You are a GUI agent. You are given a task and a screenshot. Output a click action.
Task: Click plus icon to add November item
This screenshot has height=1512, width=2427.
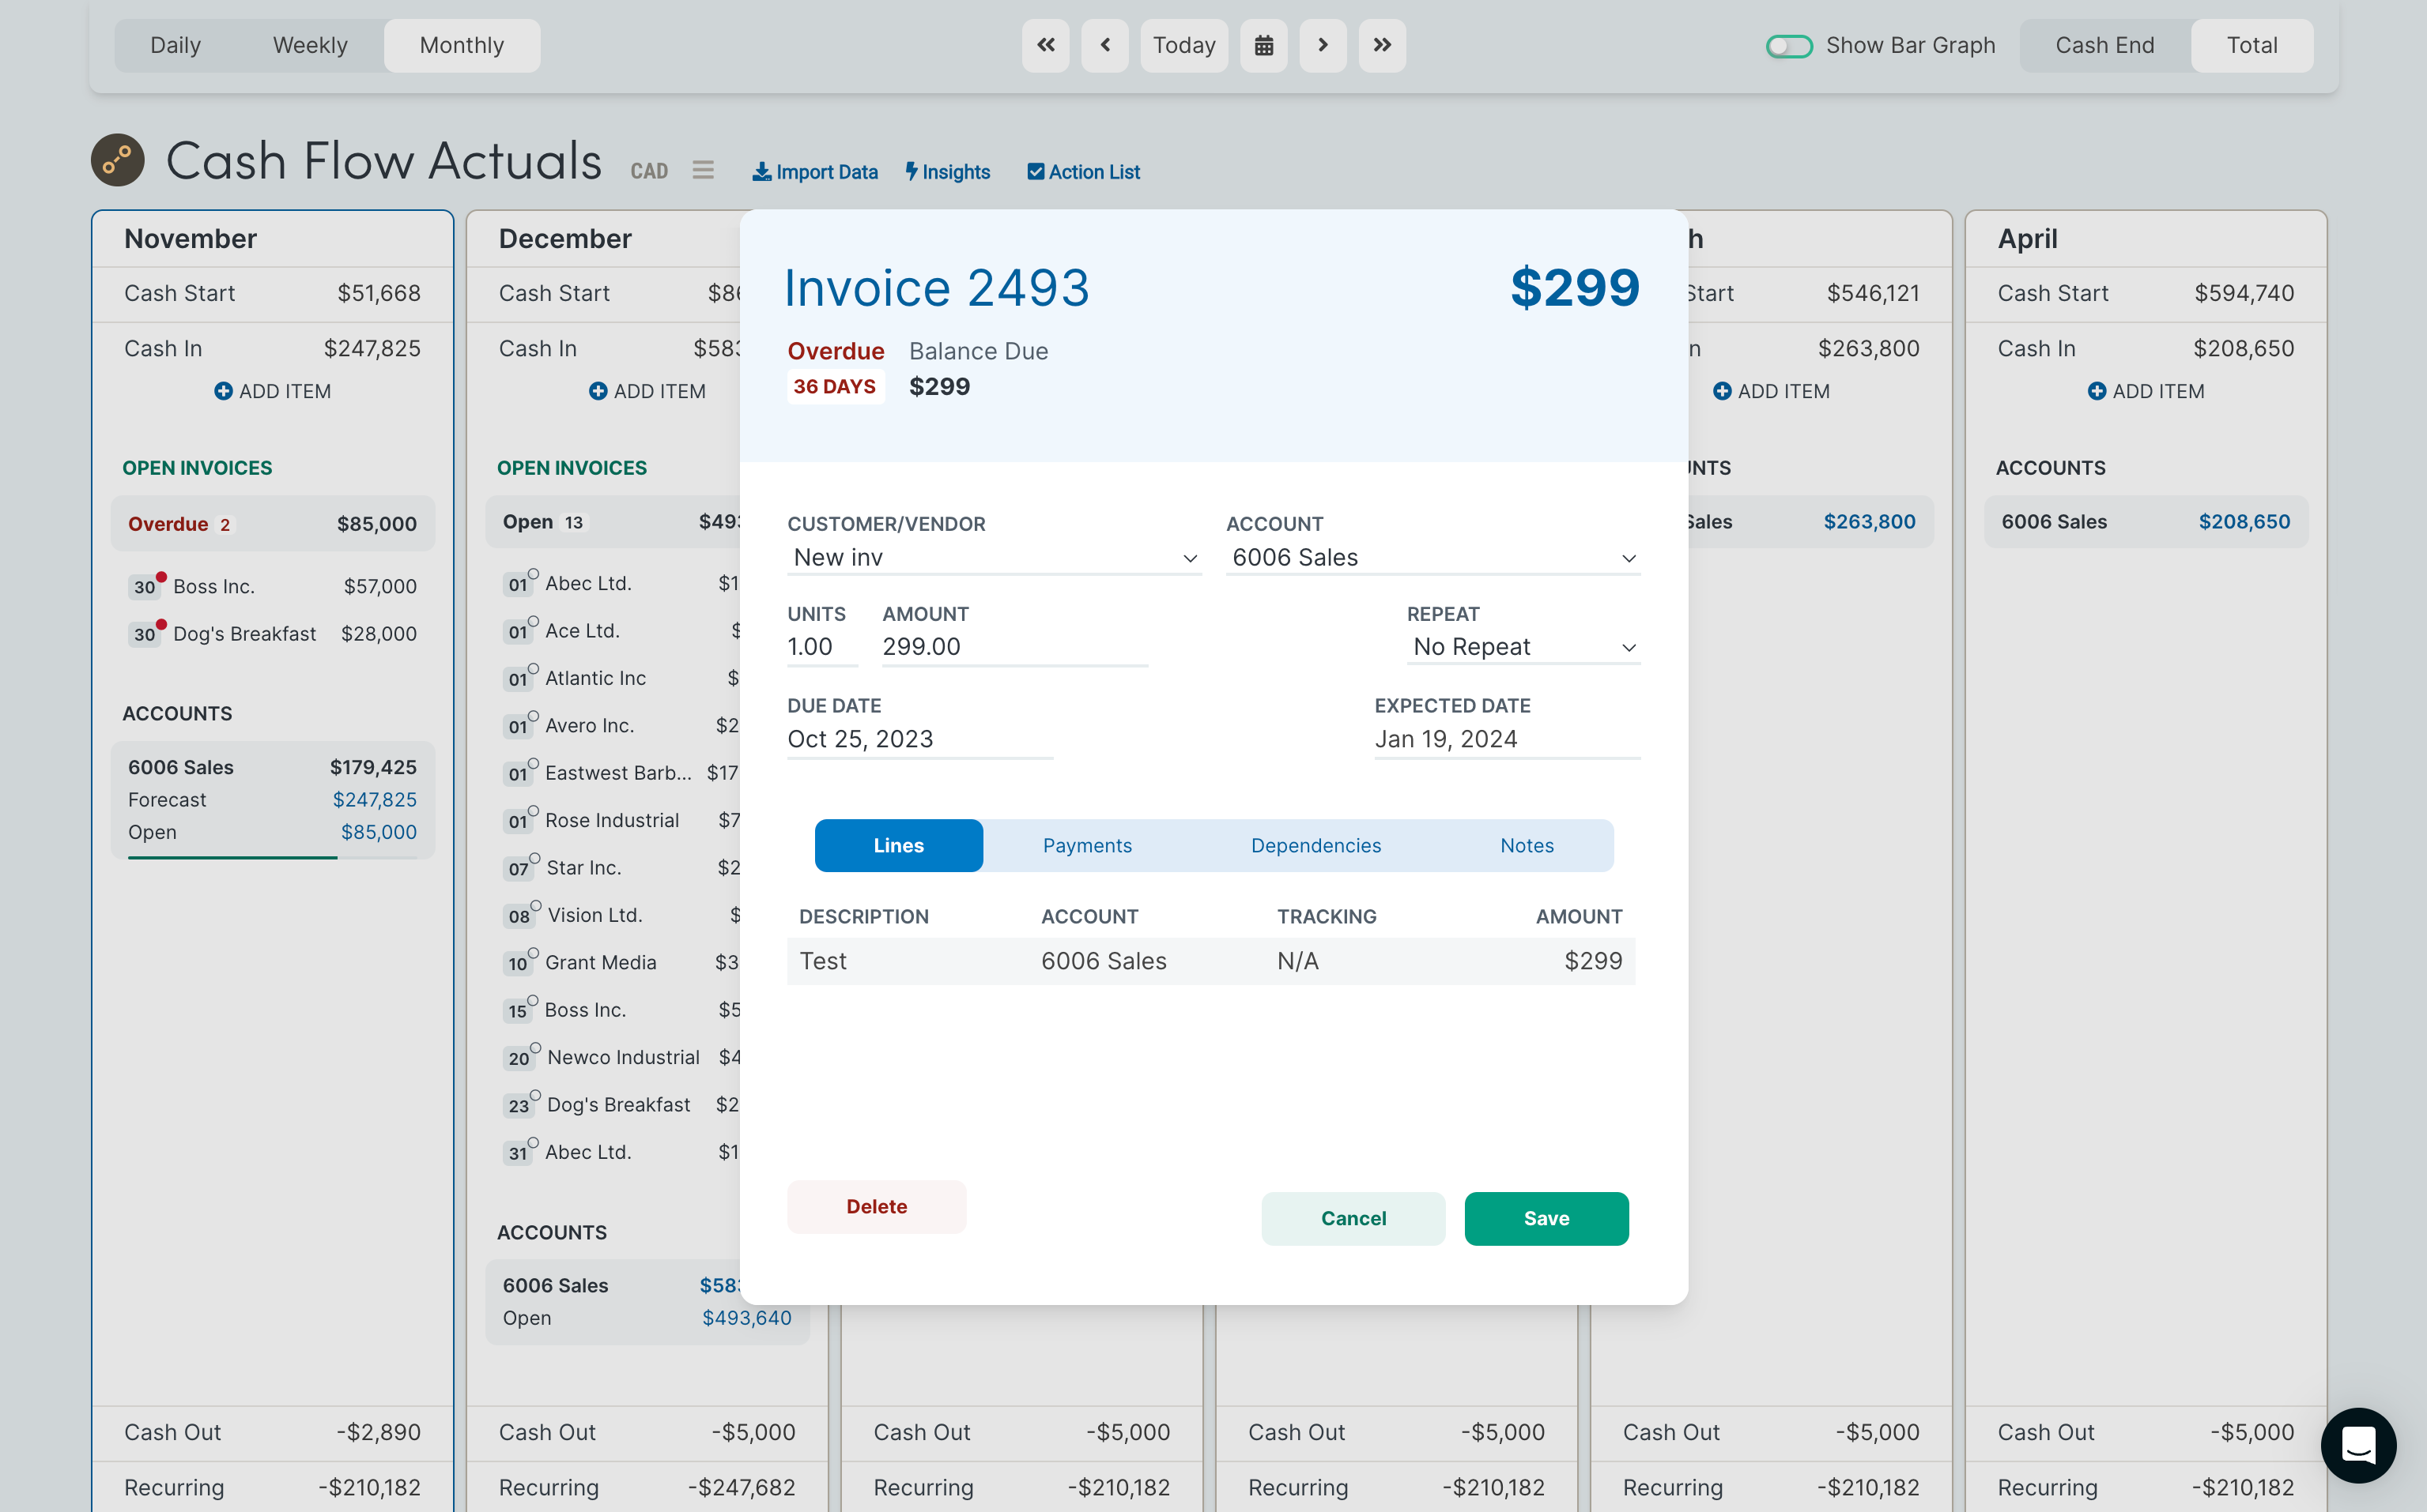click(223, 391)
